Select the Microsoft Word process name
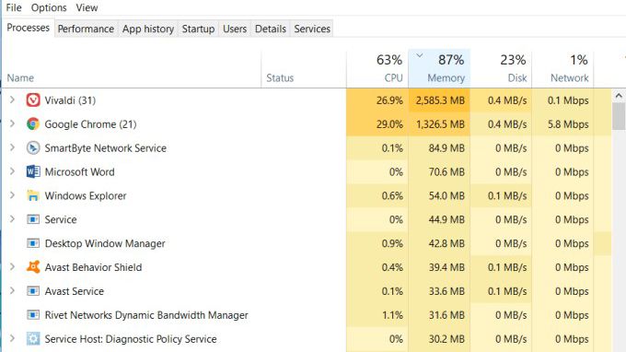 coord(79,171)
